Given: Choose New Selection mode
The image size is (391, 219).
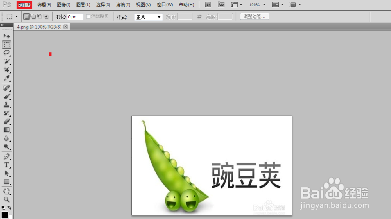Looking at the screenshot, I should (x=27, y=16).
